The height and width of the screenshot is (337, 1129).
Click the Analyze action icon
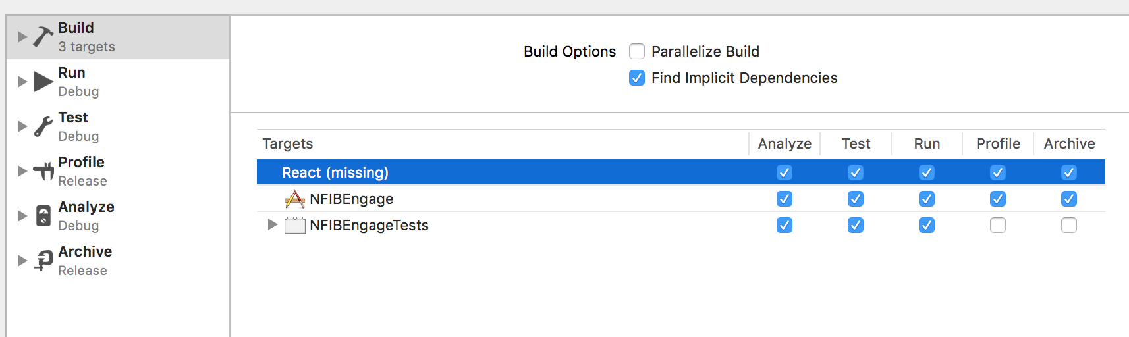point(43,216)
